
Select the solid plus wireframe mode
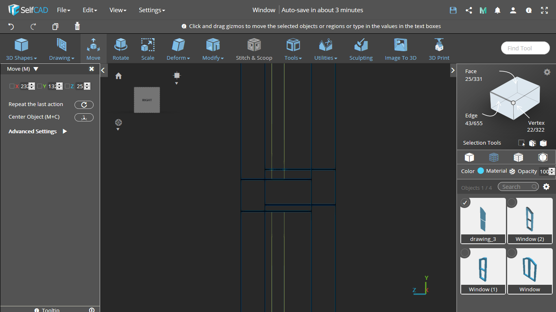click(518, 157)
